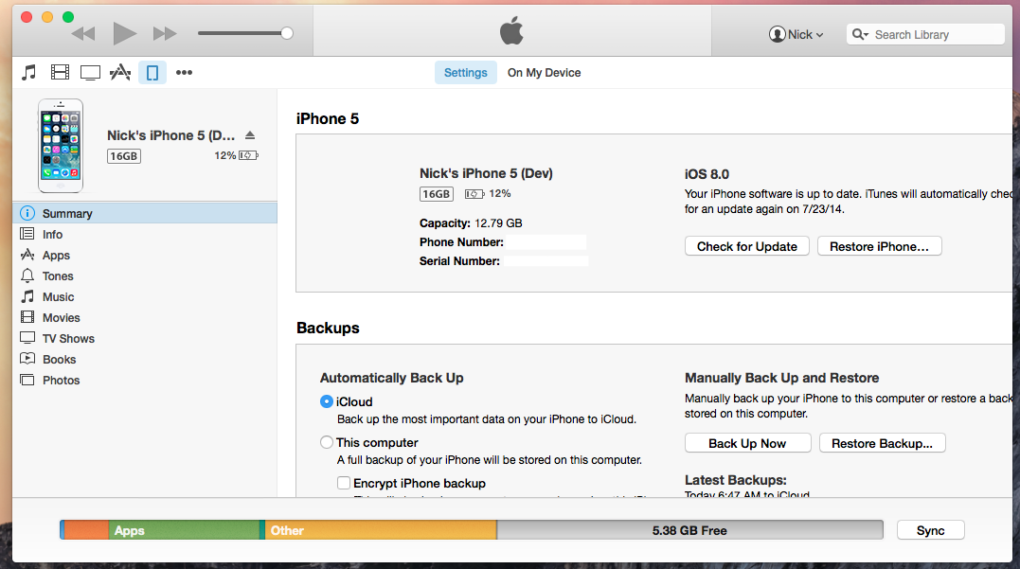The height and width of the screenshot is (569, 1020).
Task: Click the Phone Number value field
Action: 546,242
